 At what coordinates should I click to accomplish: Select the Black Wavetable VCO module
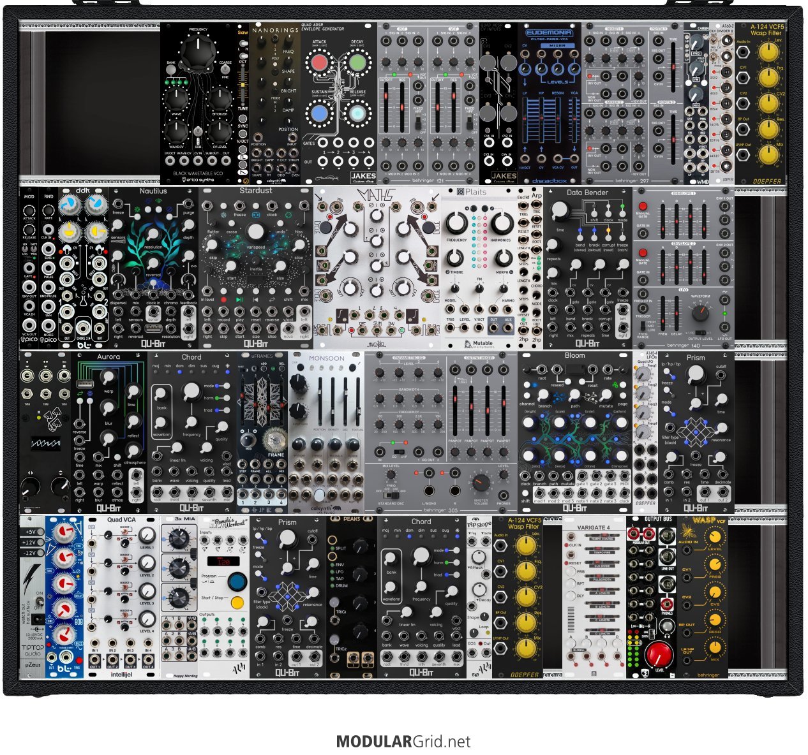point(204,103)
